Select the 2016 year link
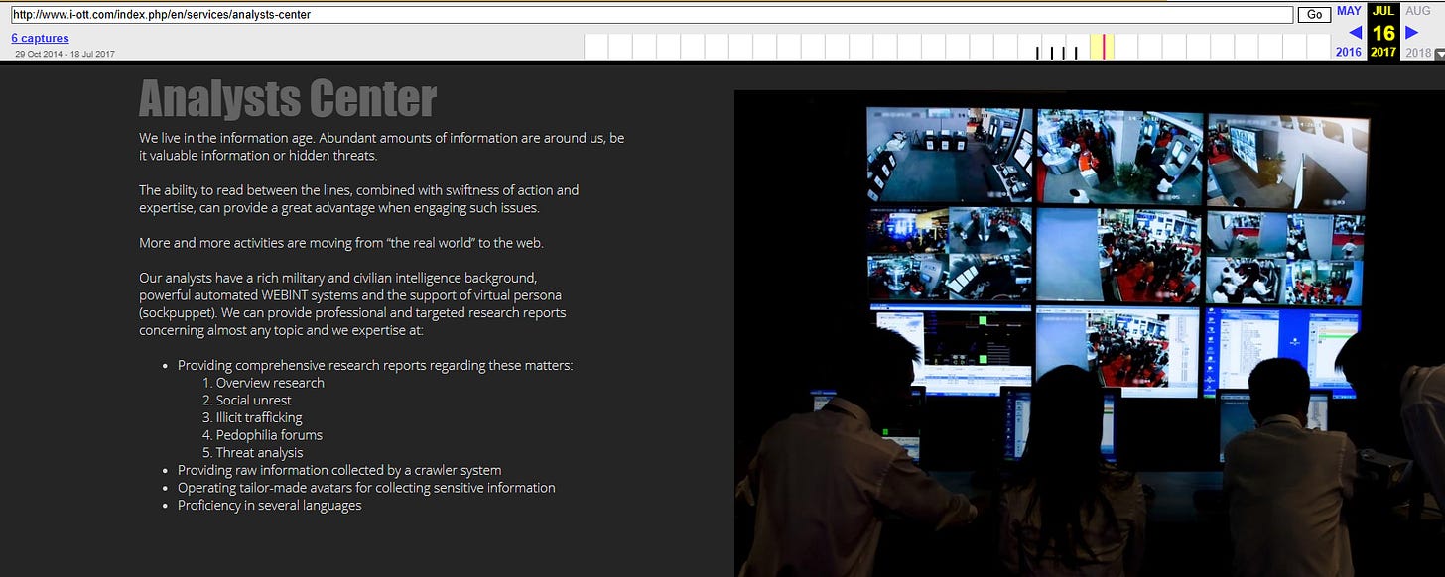Viewport: 1445px width, 577px height. coord(1349,52)
